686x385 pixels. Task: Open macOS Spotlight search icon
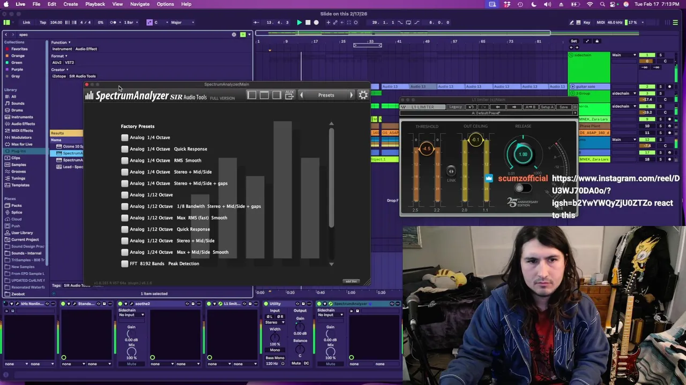click(602, 4)
